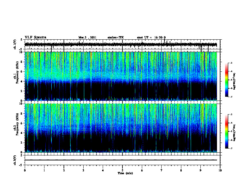
Task: Click inside the ch.1 spectrogram panel
Action: [122, 76]
